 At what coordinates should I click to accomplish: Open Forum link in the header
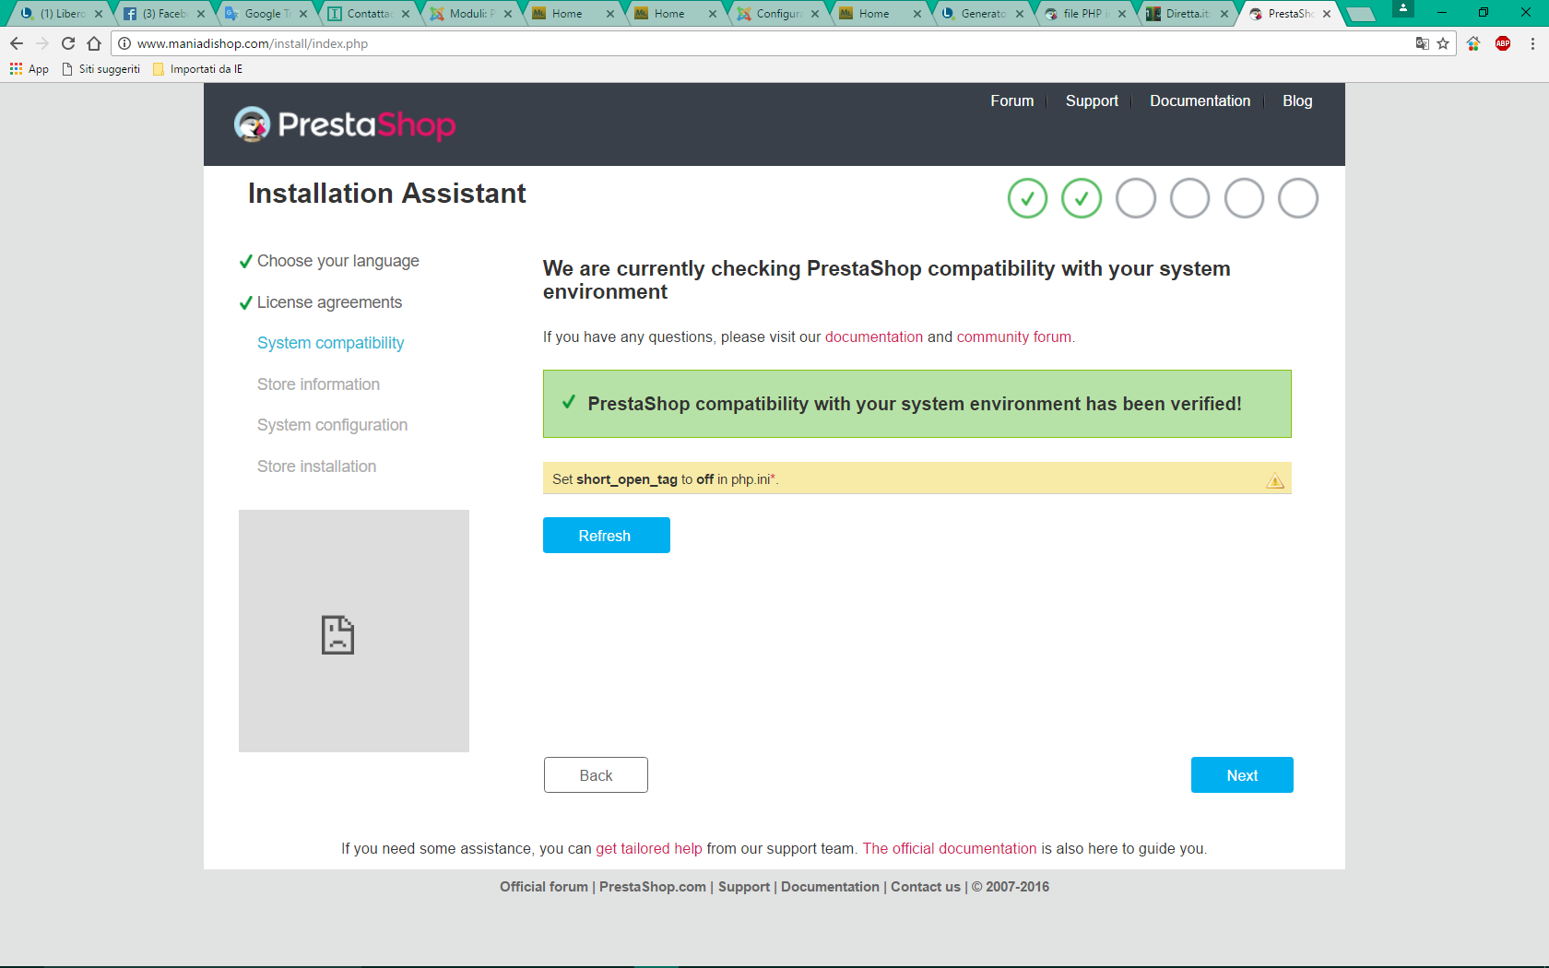(x=1012, y=101)
